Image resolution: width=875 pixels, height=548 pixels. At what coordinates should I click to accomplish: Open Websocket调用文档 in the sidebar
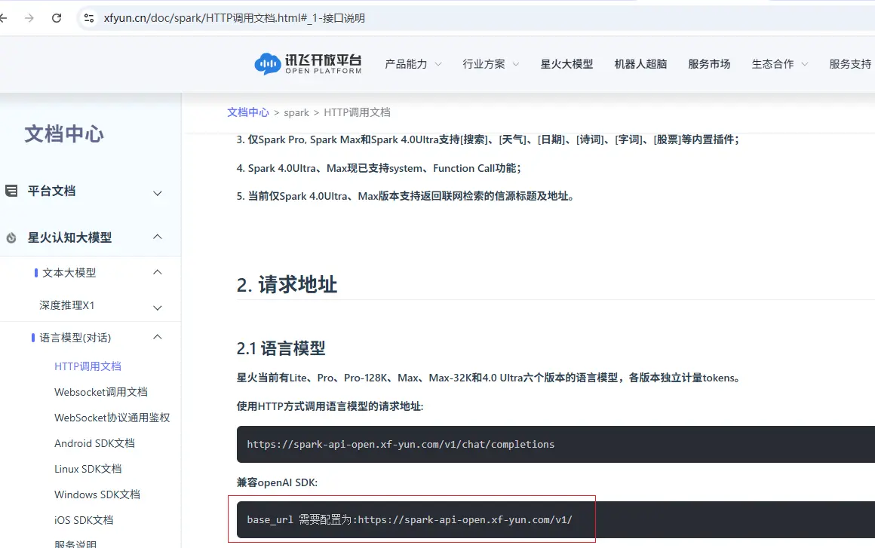click(x=101, y=392)
